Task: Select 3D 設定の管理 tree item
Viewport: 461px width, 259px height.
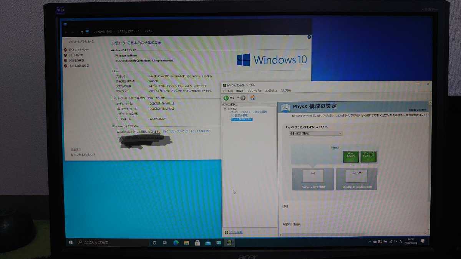Action: [x=239, y=115]
